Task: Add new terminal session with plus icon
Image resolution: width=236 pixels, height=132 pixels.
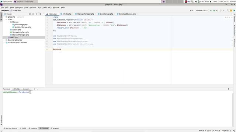Action: [x=34, y=89]
